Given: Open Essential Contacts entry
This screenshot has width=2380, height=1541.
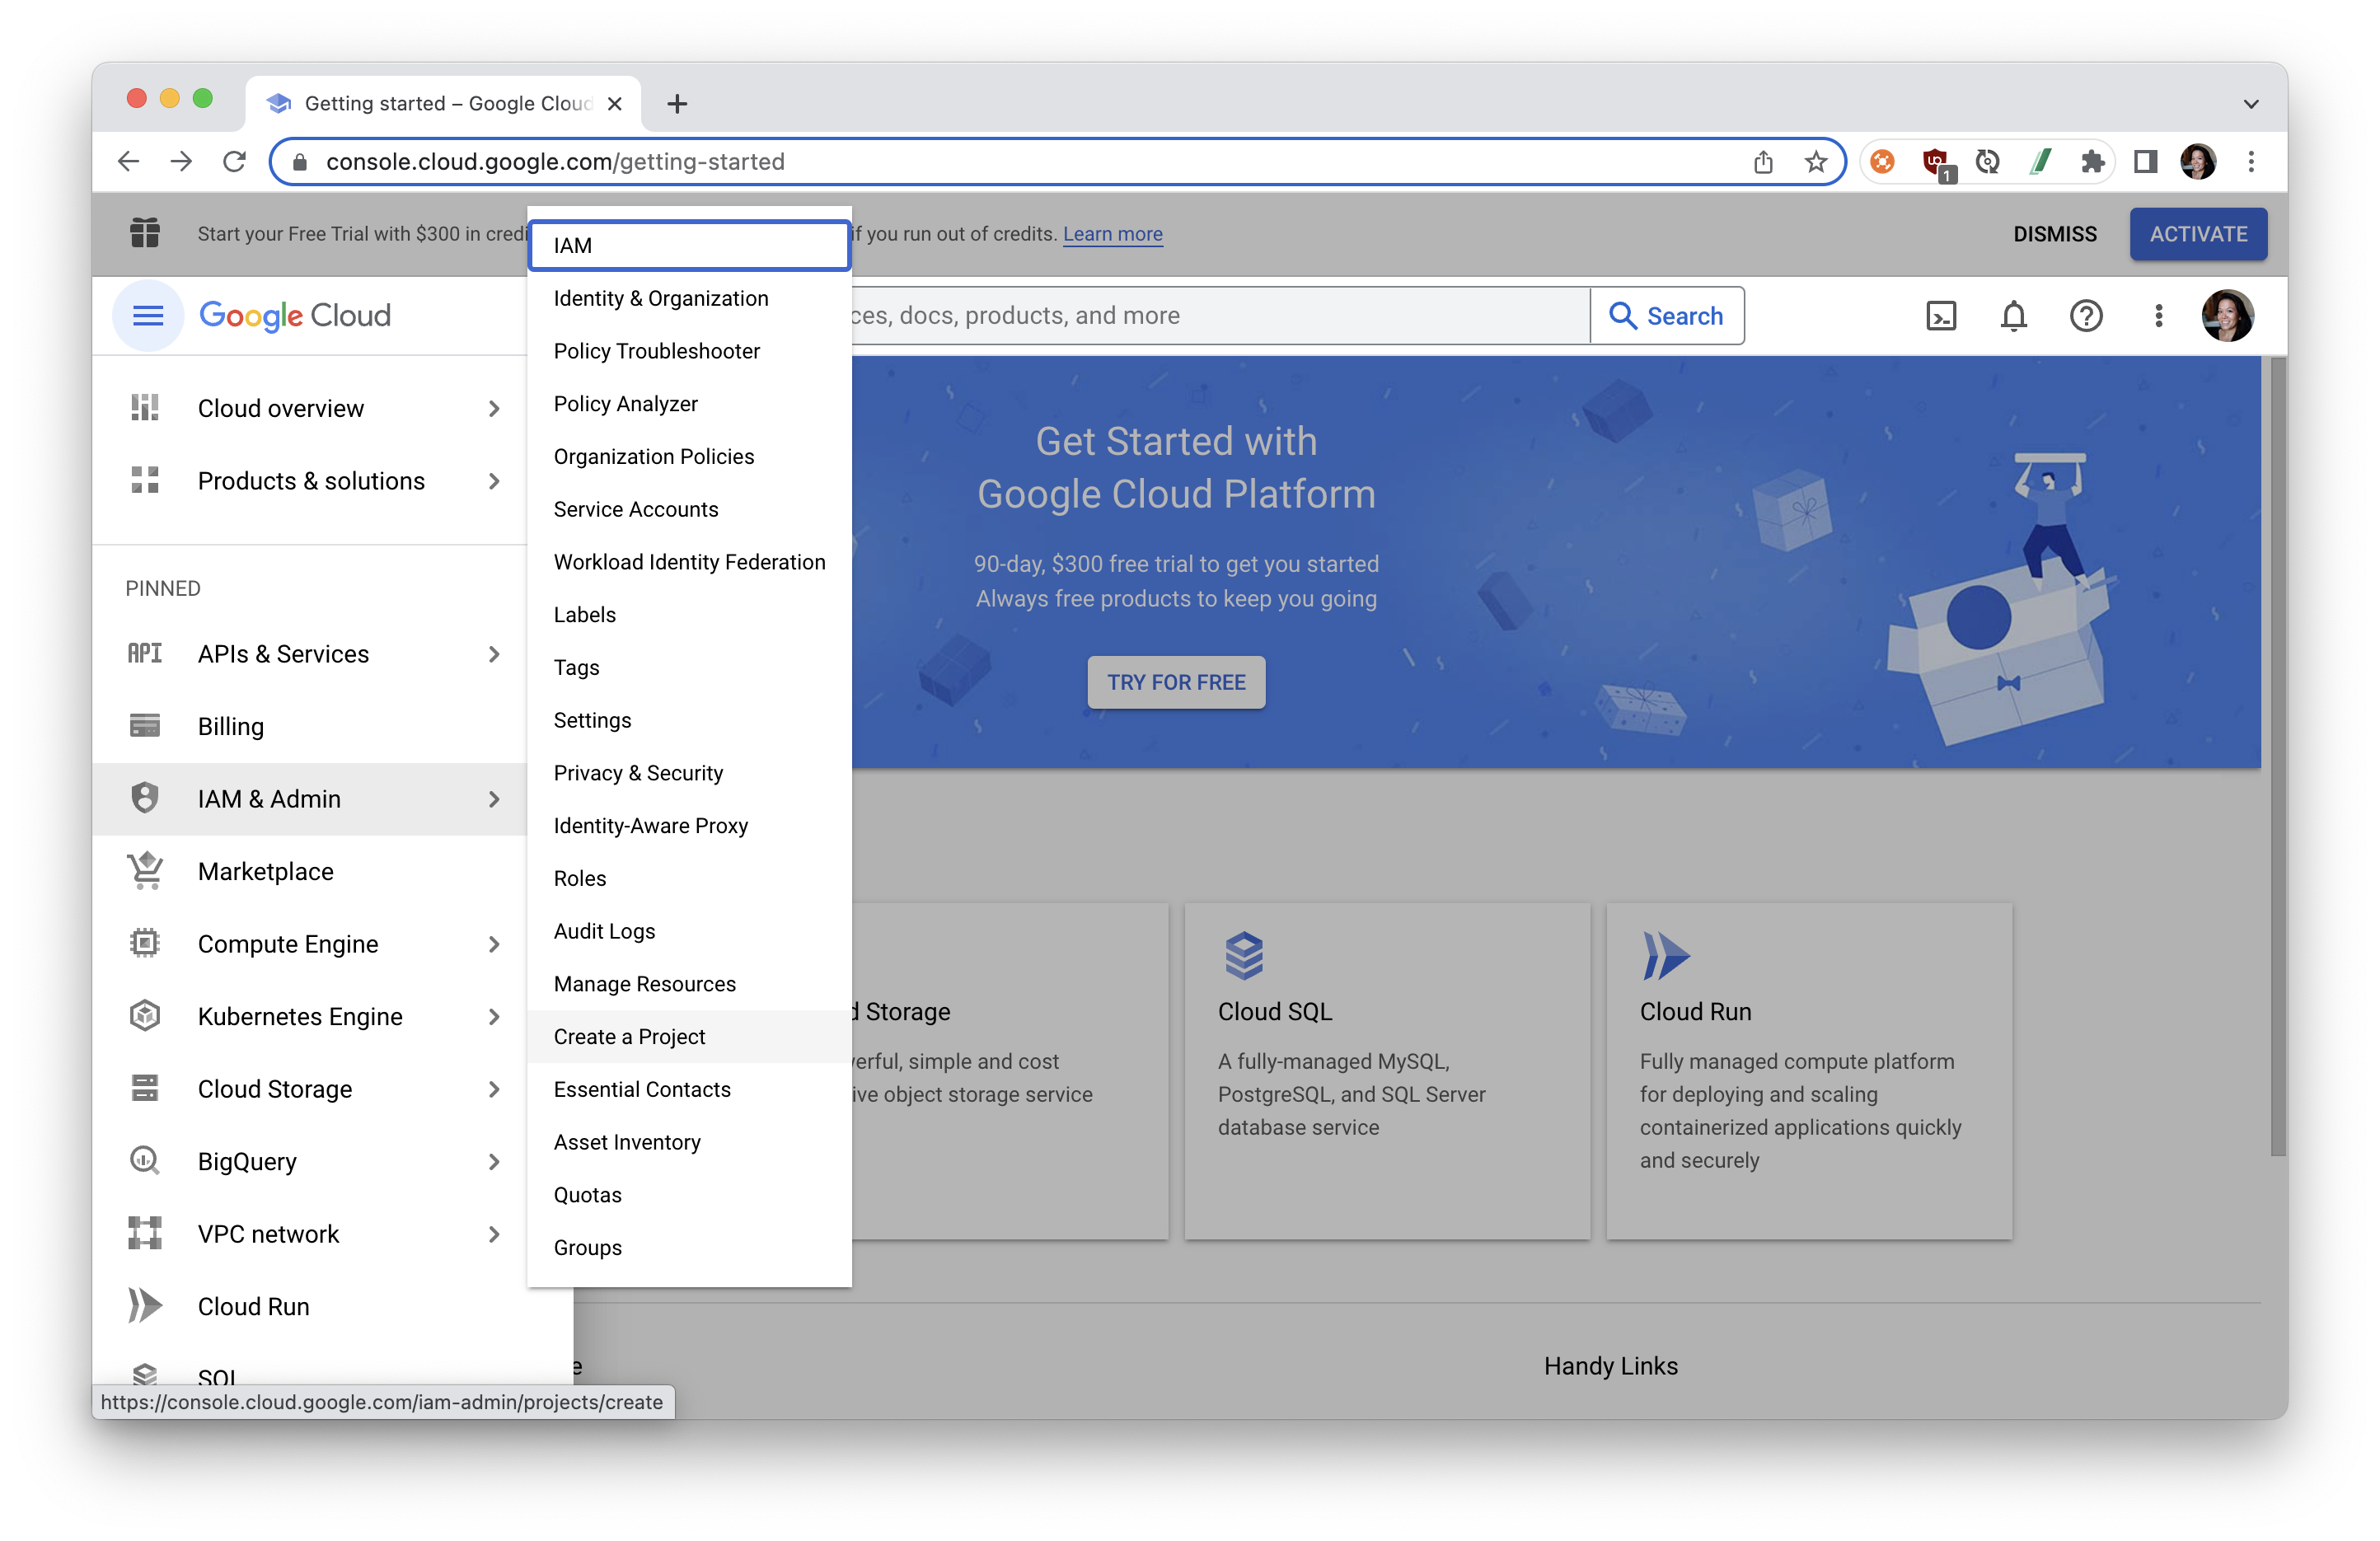Looking at the screenshot, I should pyautogui.click(x=689, y=1089).
